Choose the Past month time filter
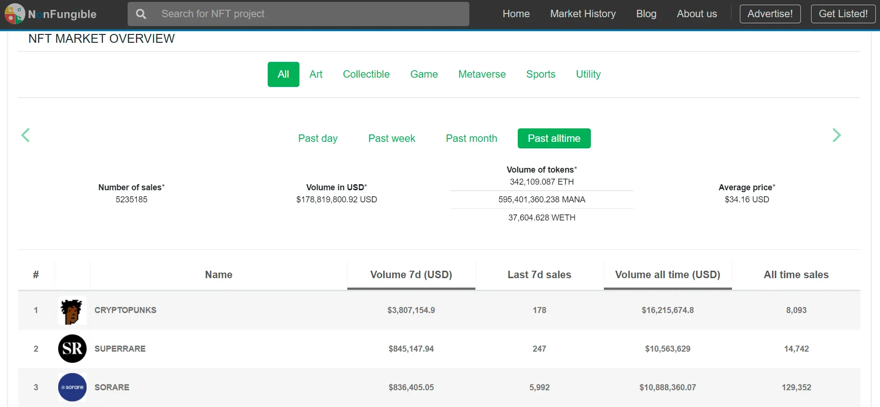The image size is (880, 407). click(x=471, y=139)
